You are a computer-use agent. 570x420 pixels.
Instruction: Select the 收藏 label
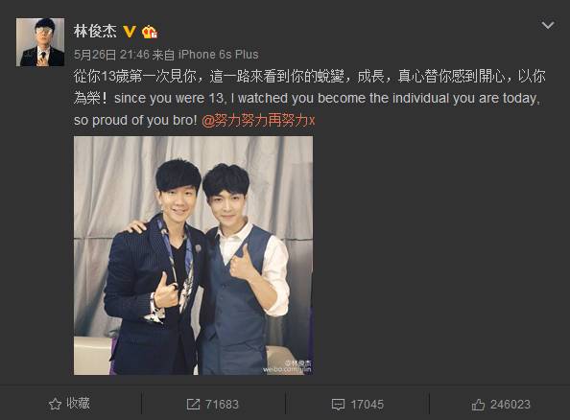coord(78,404)
